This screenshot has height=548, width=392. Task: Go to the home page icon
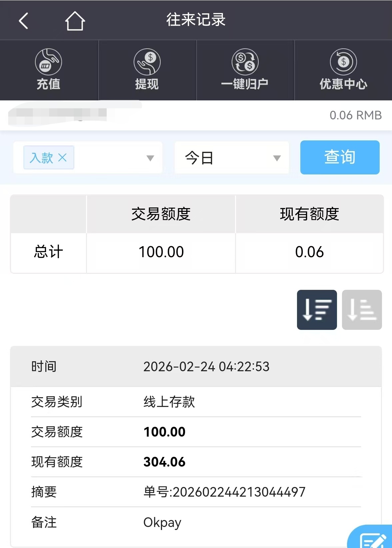[x=75, y=21]
